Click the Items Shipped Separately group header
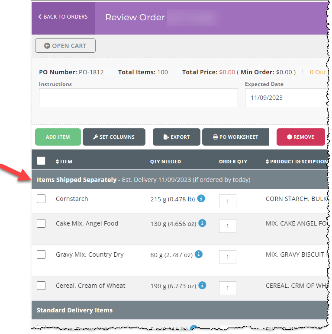Screen dimensions: 332x334 pyautogui.click(x=180, y=180)
